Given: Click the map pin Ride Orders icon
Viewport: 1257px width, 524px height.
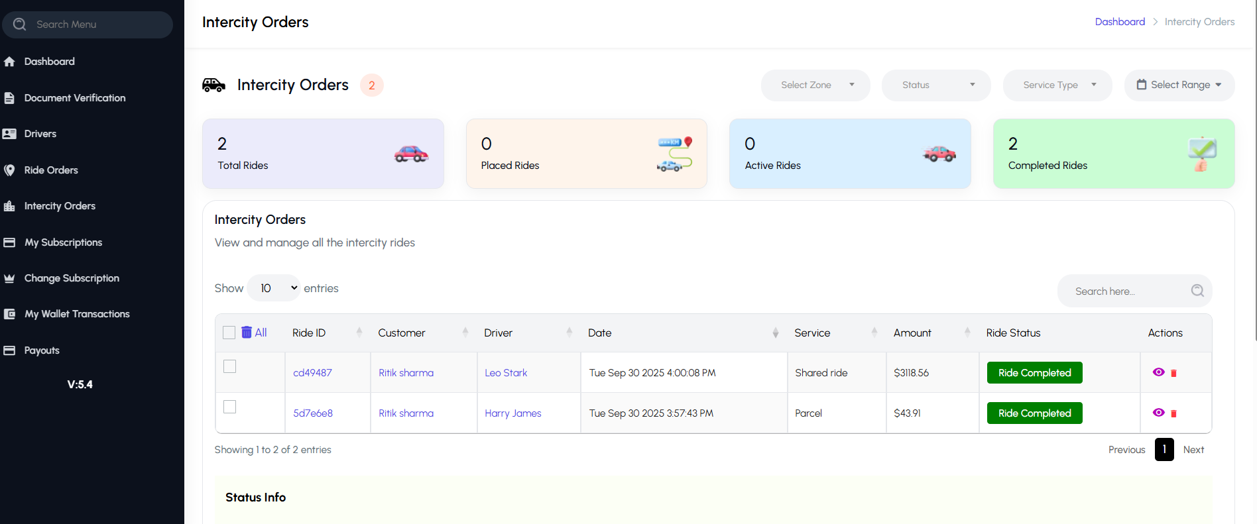Looking at the screenshot, I should pyautogui.click(x=9, y=170).
